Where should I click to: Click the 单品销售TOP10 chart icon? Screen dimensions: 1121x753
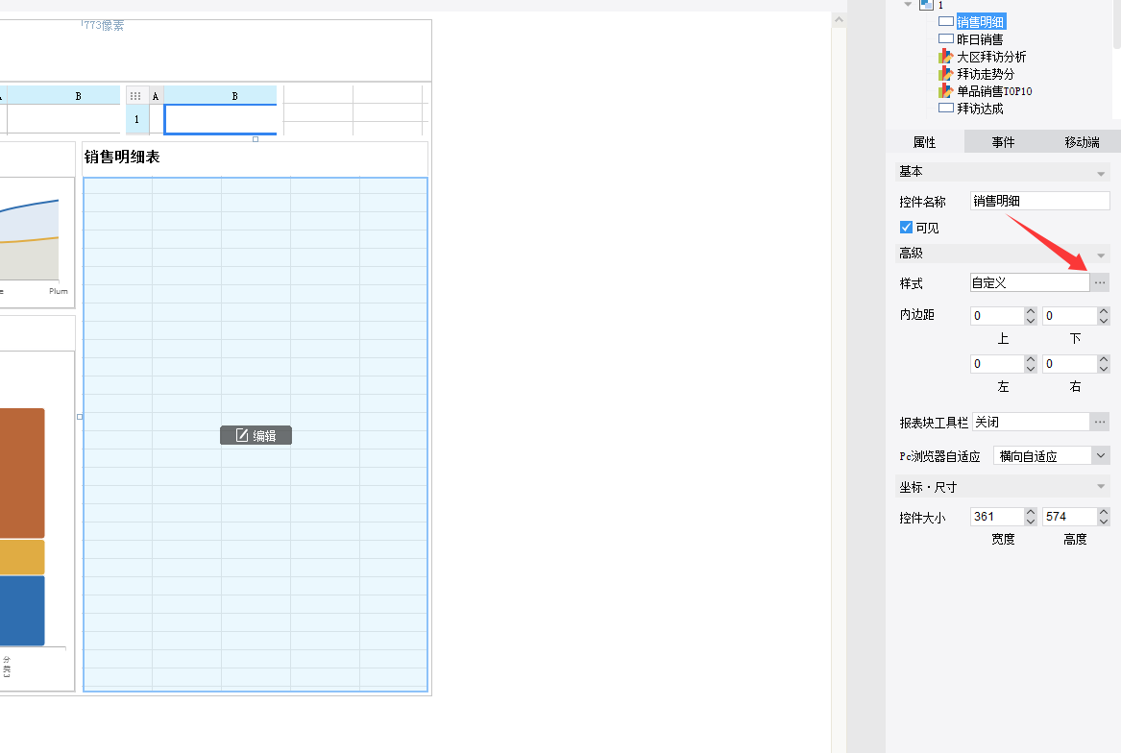pos(946,91)
